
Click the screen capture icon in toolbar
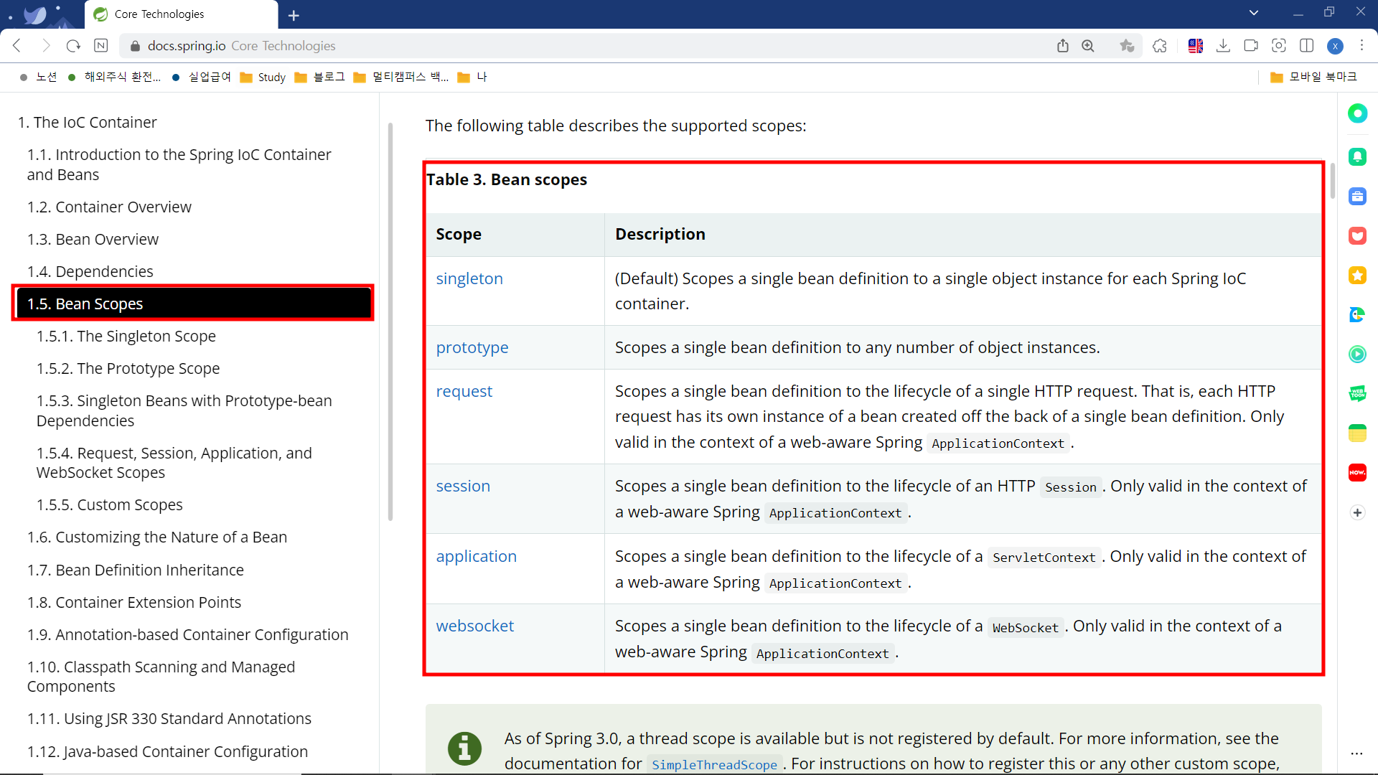pyautogui.click(x=1279, y=46)
